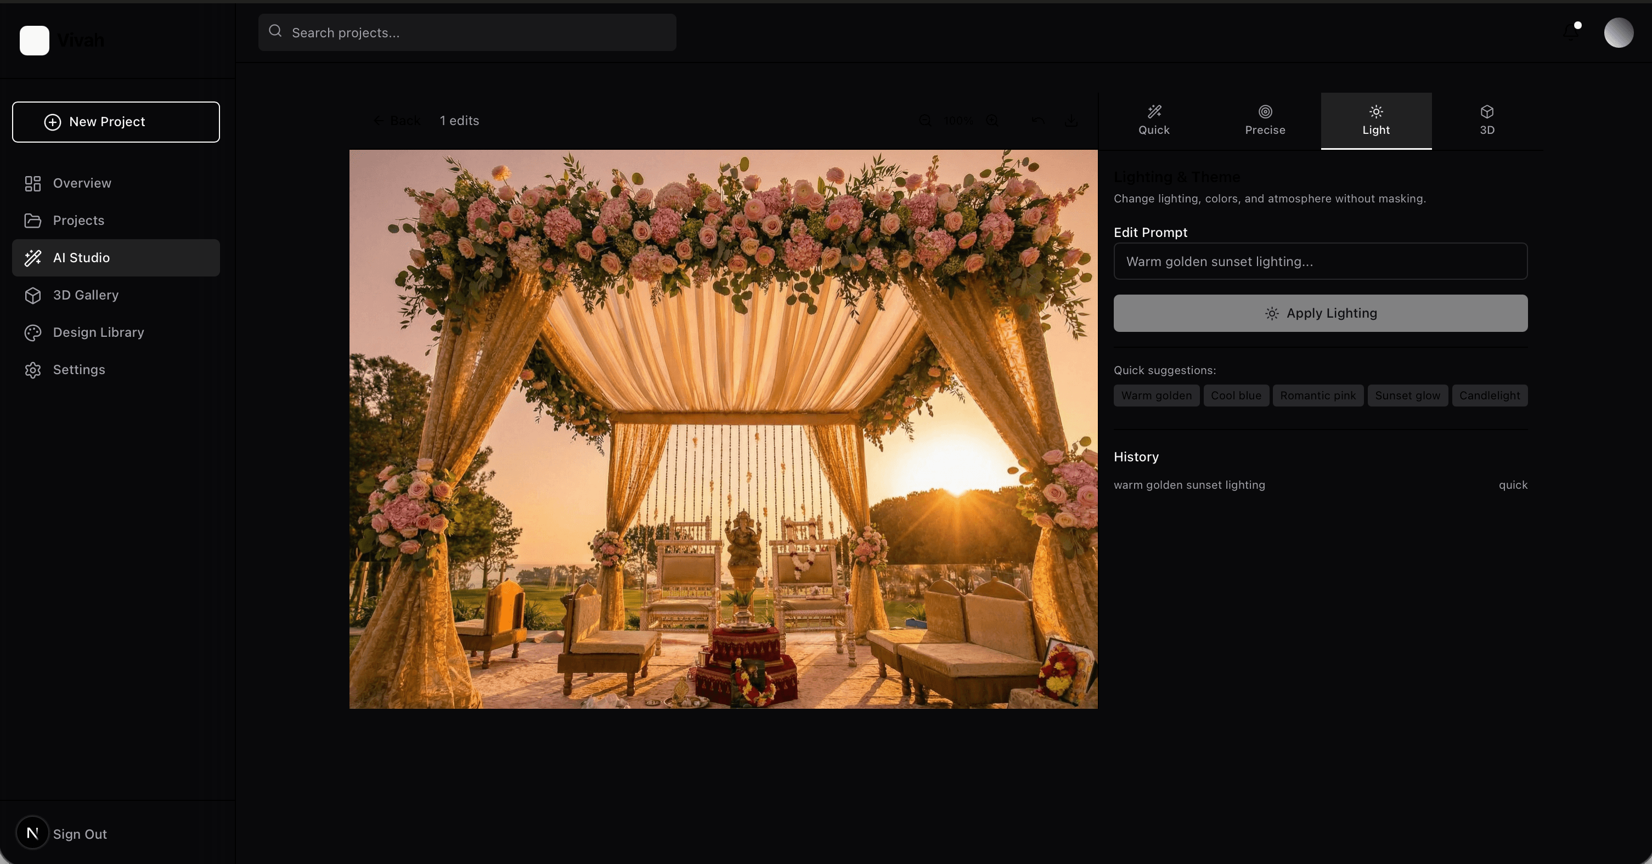Click the 3D Gallery cube icon
1652x864 pixels.
pyautogui.click(x=33, y=295)
